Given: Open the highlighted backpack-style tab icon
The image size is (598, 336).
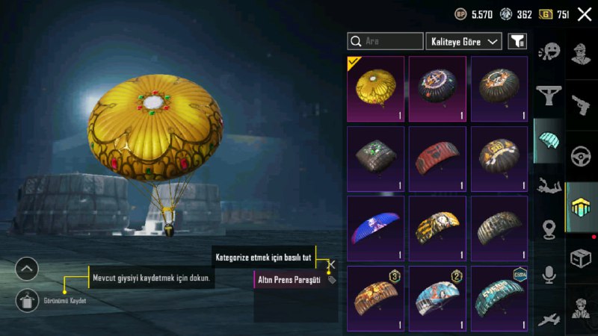Looking at the screenshot, I should pos(581,208).
